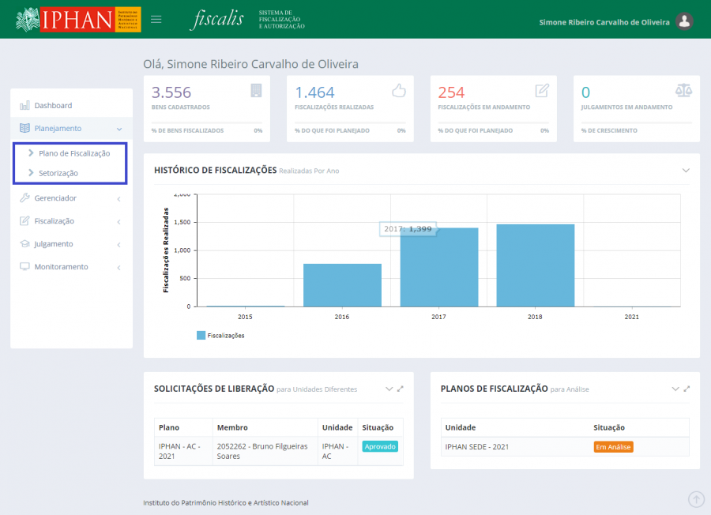Click the edit icon on Fiscalizações em Andamento card
This screenshot has width=711, height=515.
542,90
